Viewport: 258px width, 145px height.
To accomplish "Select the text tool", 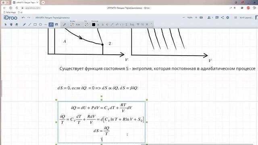I will (x=46, y=25).
